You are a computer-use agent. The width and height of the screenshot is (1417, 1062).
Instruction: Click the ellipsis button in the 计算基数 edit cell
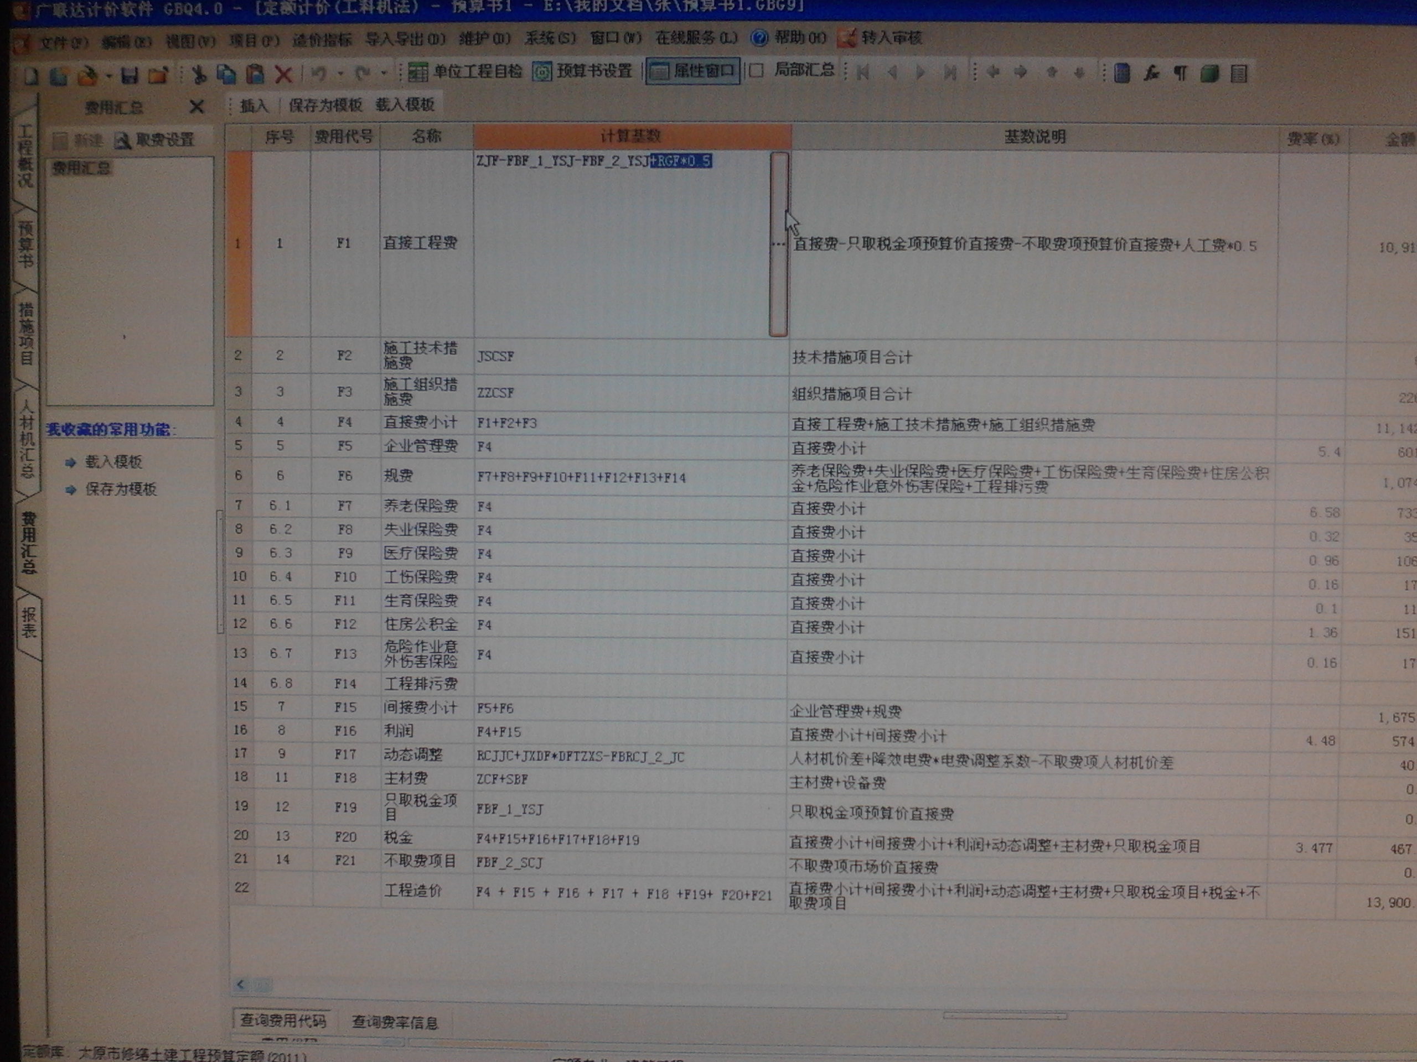click(x=778, y=244)
